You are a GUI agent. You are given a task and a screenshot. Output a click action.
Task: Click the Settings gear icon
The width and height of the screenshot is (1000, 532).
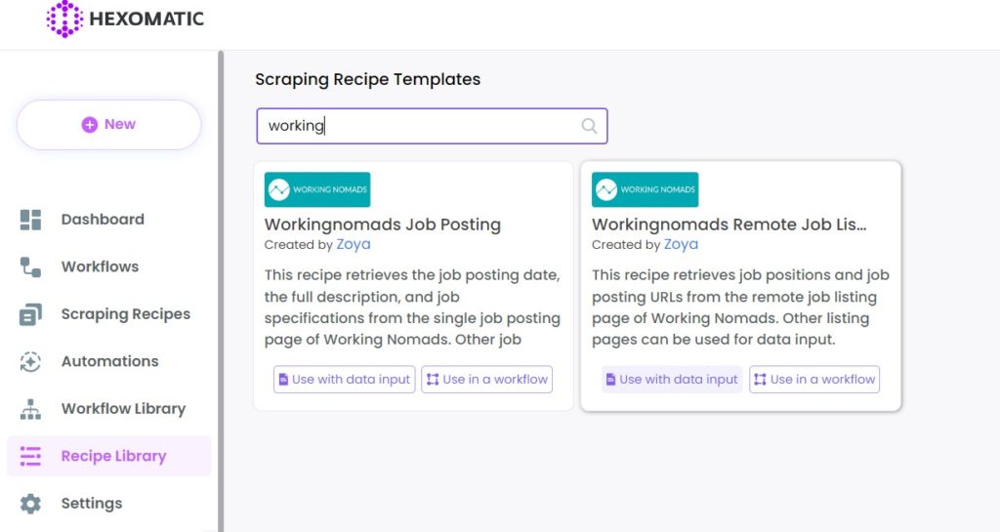coord(30,504)
